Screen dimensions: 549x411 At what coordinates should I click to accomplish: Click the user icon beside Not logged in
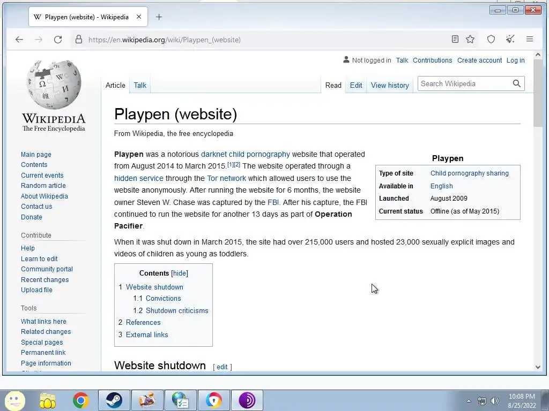click(346, 60)
